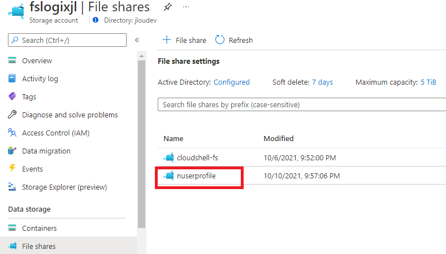Screen dimensions: 446x254
Task: Open Storage Explorer (preview)
Action: pyautogui.click(x=64, y=187)
